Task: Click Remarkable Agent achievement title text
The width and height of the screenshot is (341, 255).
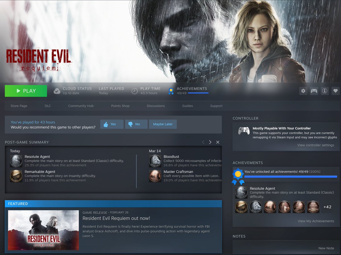Action: (x=40, y=172)
